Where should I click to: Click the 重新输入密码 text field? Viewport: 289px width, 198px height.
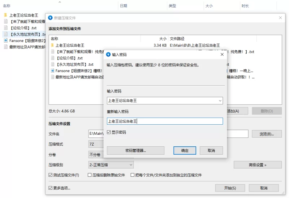click(165, 121)
